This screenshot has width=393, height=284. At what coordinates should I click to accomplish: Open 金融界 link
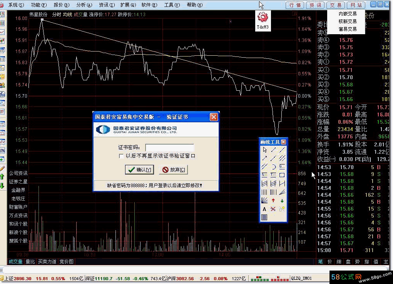18,190
